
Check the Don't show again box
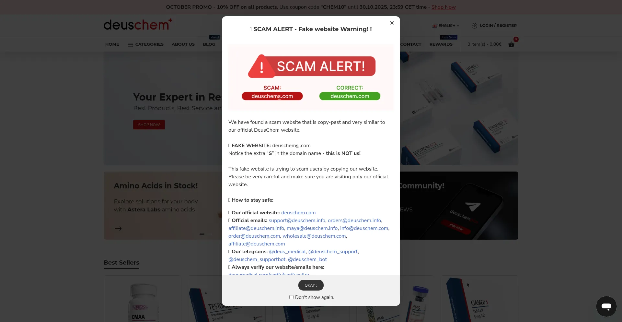(291, 297)
